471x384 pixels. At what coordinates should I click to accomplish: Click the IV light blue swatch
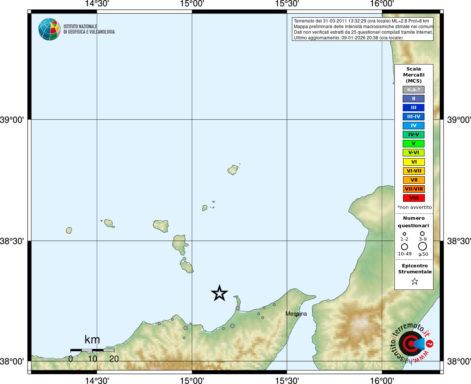pos(414,126)
